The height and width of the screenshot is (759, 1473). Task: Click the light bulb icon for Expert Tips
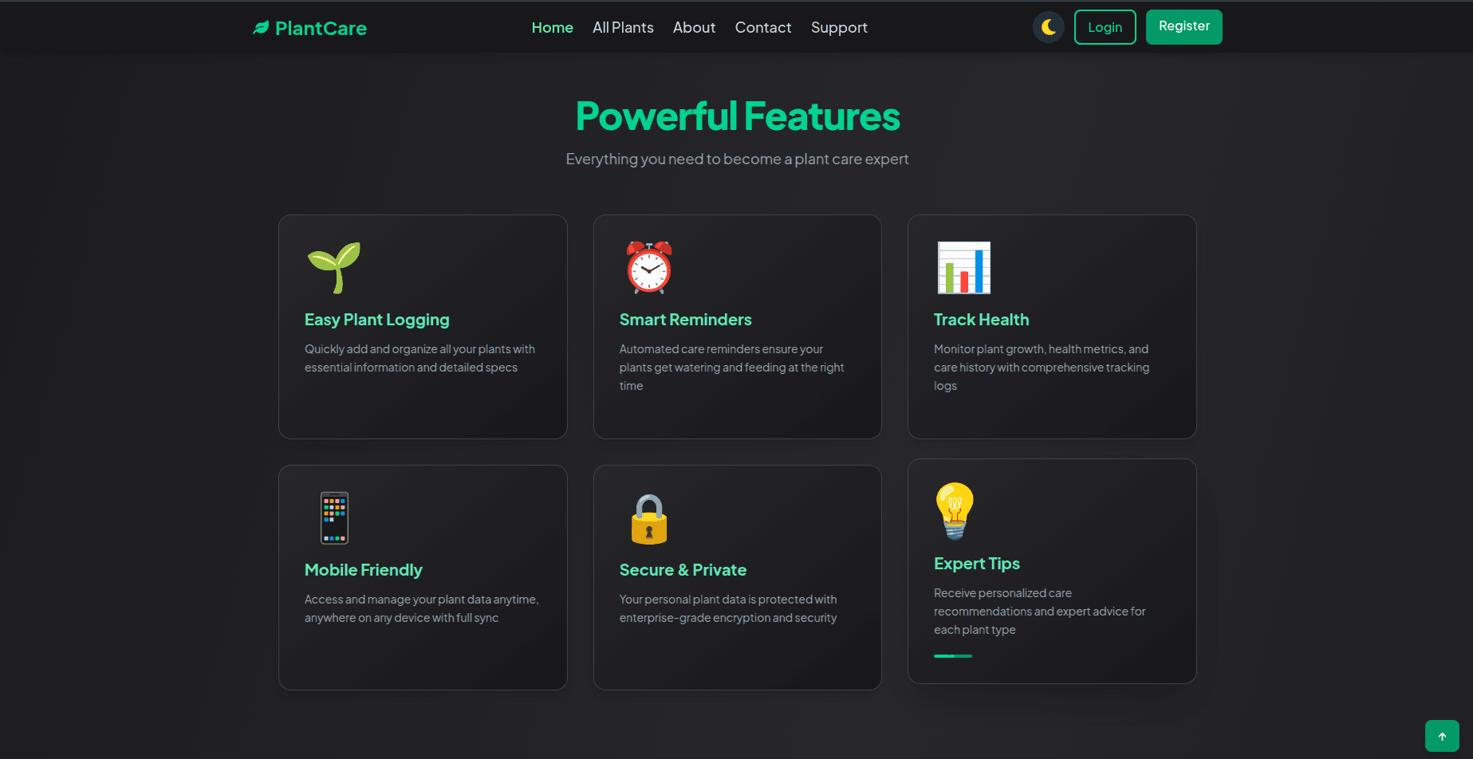coord(955,511)
